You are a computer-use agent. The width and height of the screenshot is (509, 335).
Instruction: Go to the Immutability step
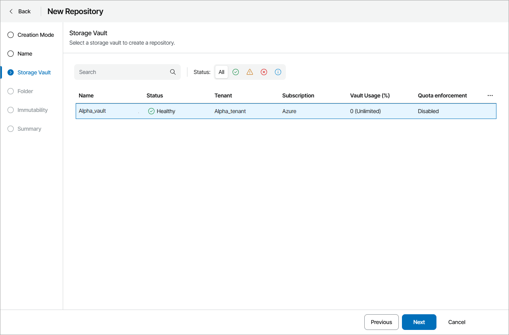10,110
